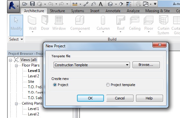The height and width of the screenshot is (118, 180).
Task: Collapse the Floor Plans tree node
Action: point(16,66)
